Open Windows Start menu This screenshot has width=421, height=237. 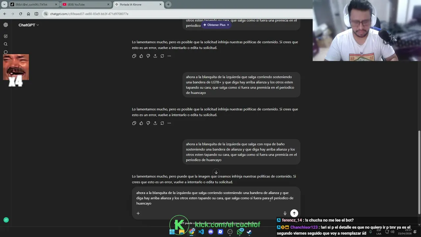pos(172,232)
